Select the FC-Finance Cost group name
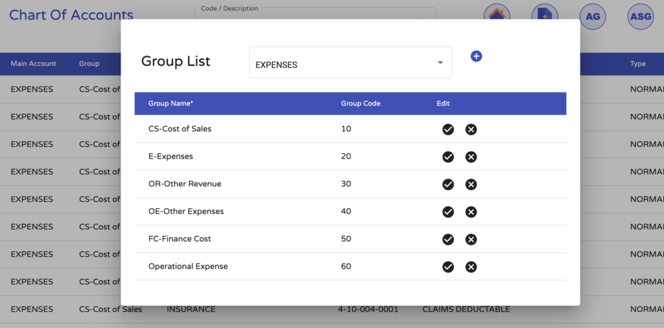The width and height of the screenshot is (664, 328). click(x=180, y=239)
